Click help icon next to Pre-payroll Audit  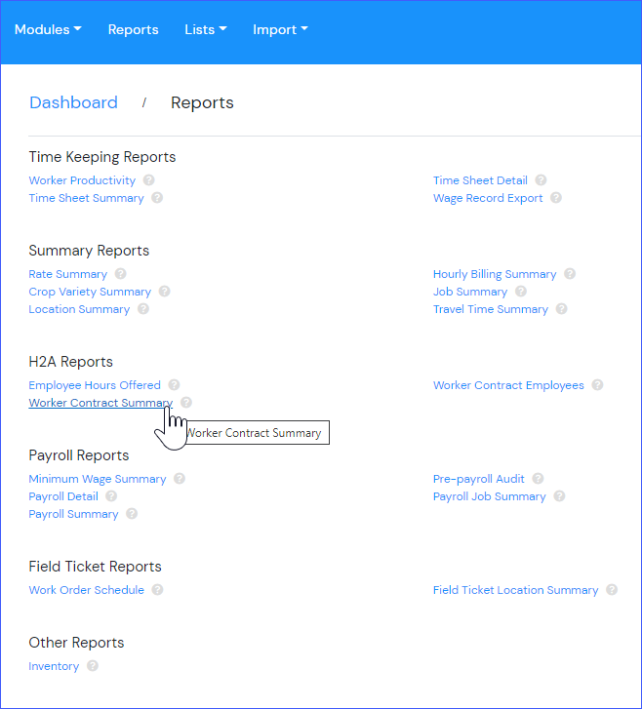(x=538, y=479)
